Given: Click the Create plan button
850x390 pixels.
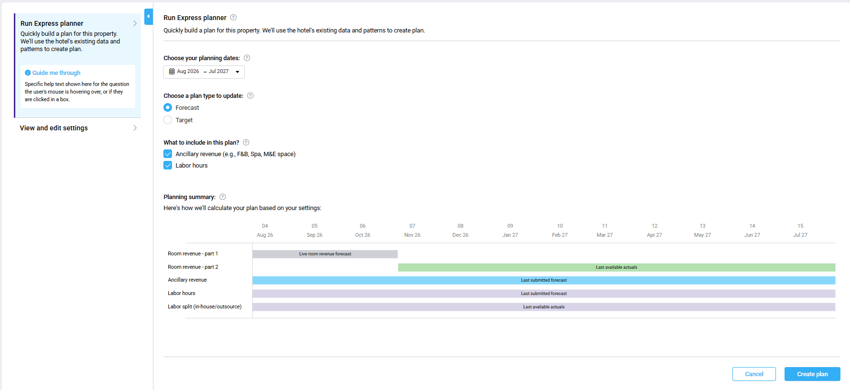Looking at the screenshot, I should (812, 374).
